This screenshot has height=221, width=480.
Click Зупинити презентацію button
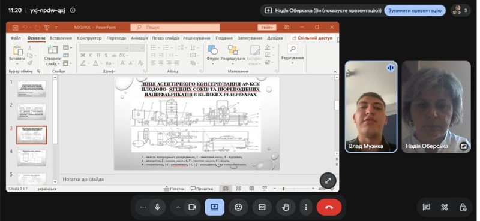[x=415, y=10]
